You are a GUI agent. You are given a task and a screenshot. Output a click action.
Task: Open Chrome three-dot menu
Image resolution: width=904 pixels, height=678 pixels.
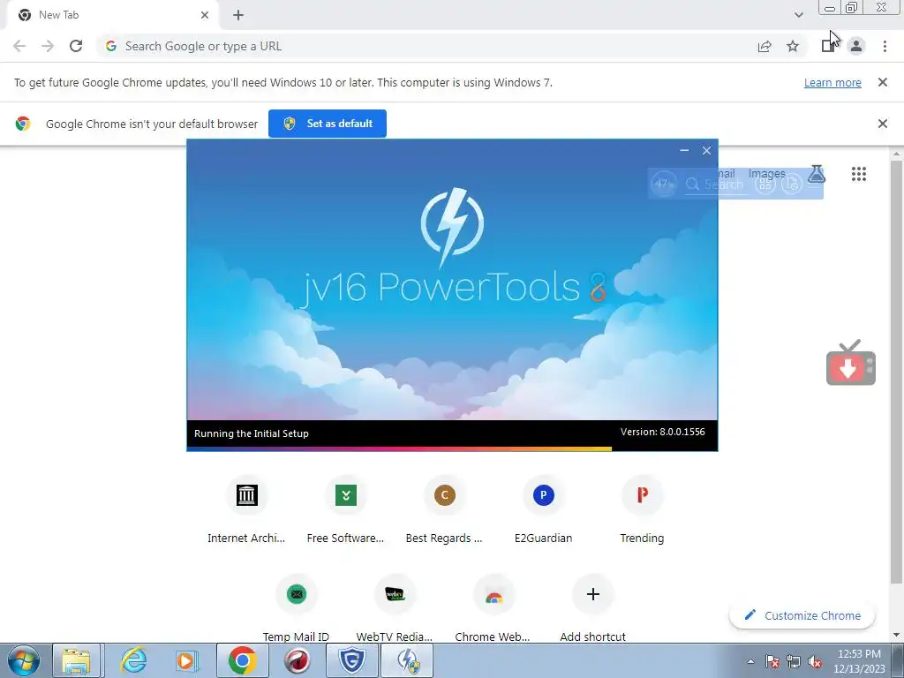click(x=885, y=46)
